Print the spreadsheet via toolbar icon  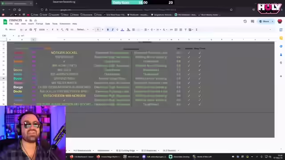tap(31, 30)
